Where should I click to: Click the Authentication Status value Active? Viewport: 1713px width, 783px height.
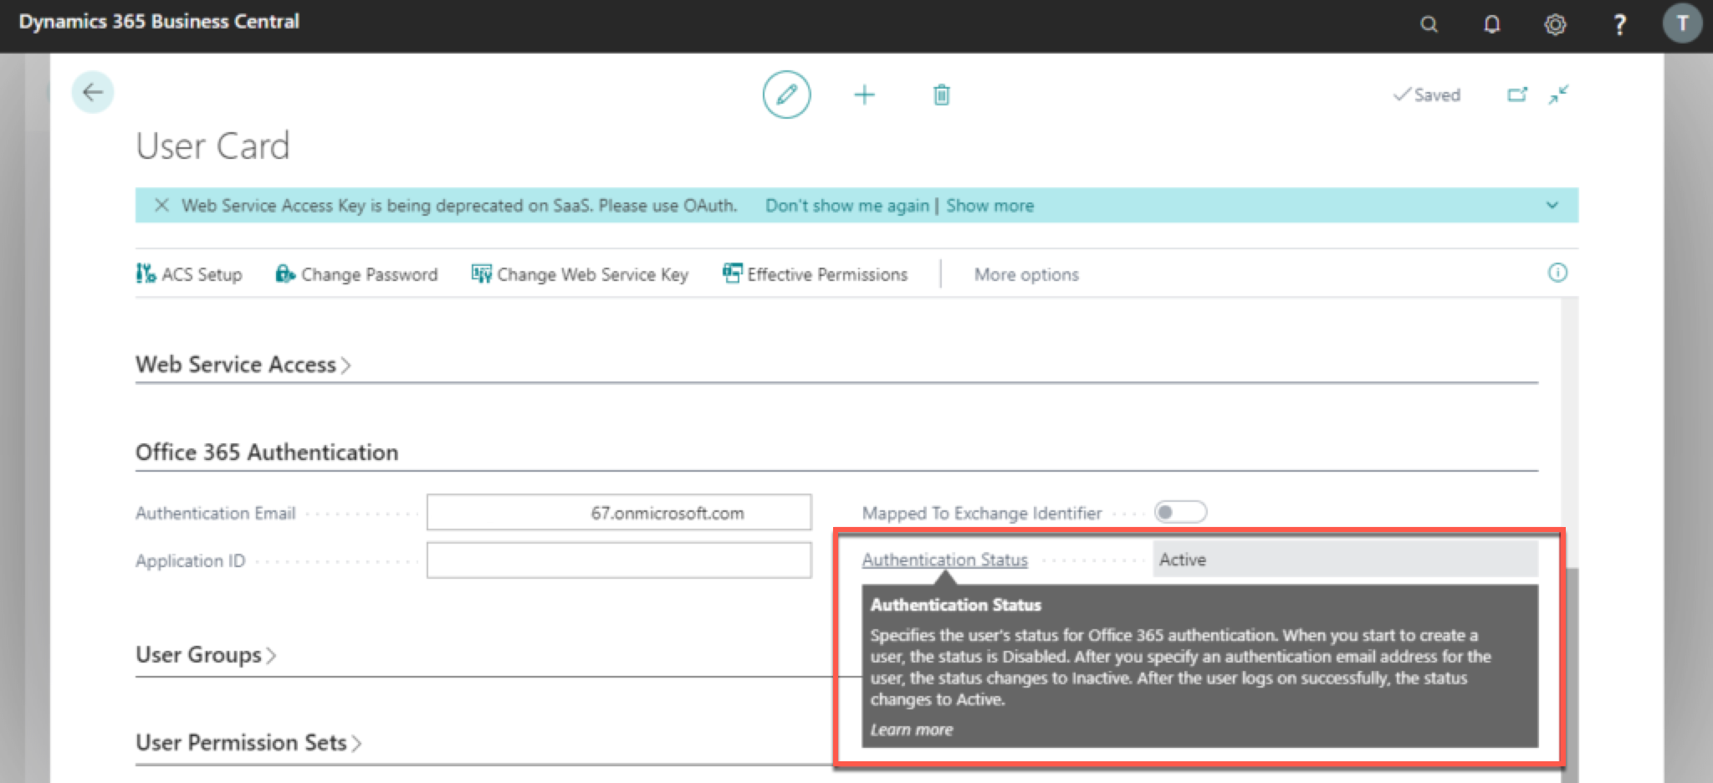click(1345, 560)
